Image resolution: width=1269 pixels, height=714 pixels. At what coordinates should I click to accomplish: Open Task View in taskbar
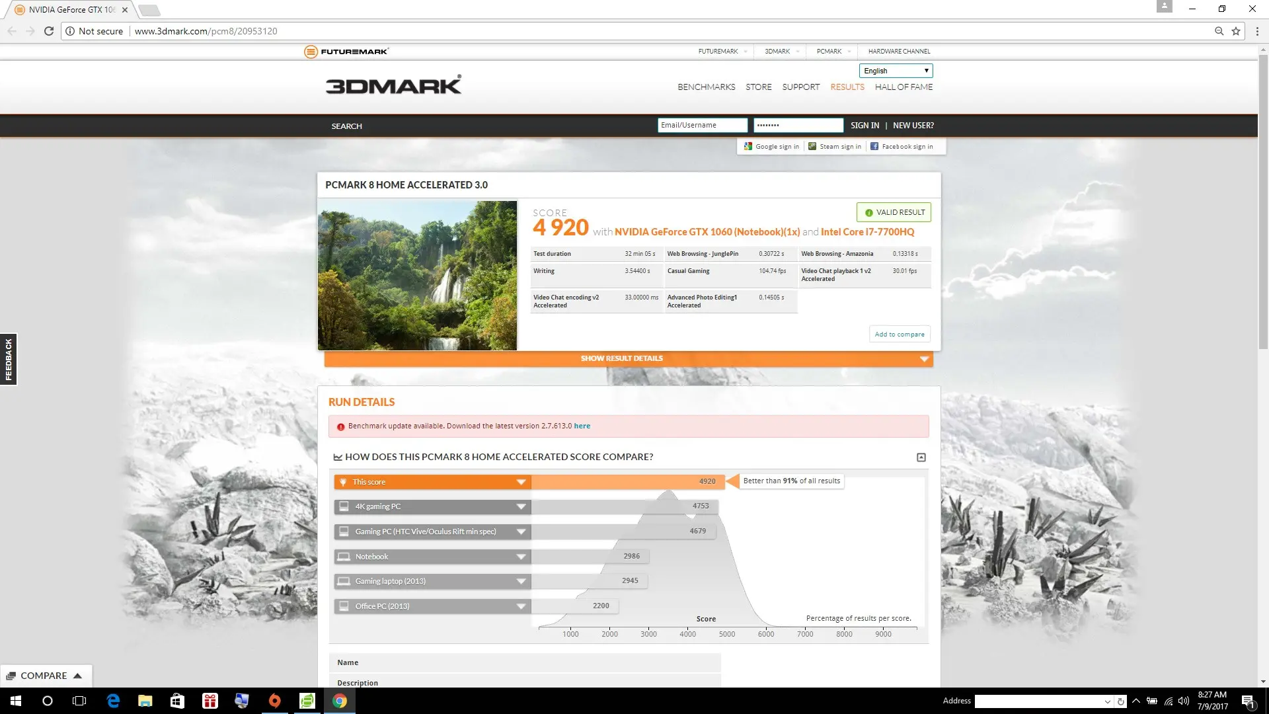[x=79, y=701]
